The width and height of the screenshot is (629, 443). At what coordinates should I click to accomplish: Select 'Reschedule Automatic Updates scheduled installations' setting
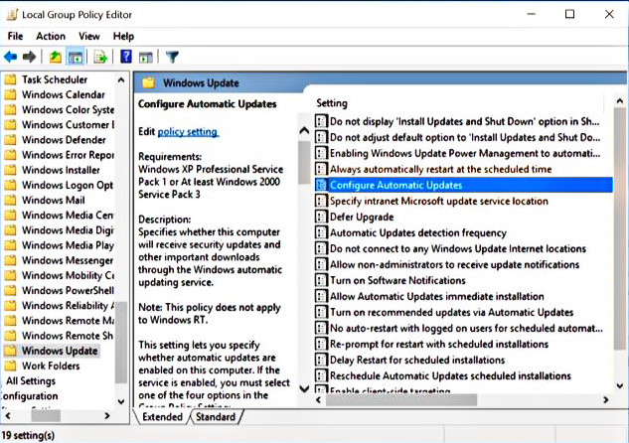(x=450, y=375)
